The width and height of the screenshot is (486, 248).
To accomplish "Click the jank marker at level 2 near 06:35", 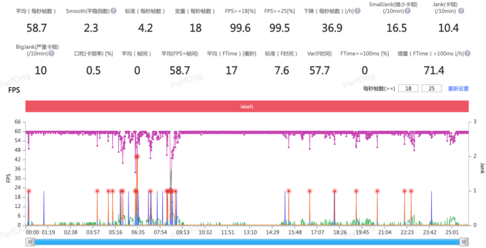I will [x=137, y=157].
